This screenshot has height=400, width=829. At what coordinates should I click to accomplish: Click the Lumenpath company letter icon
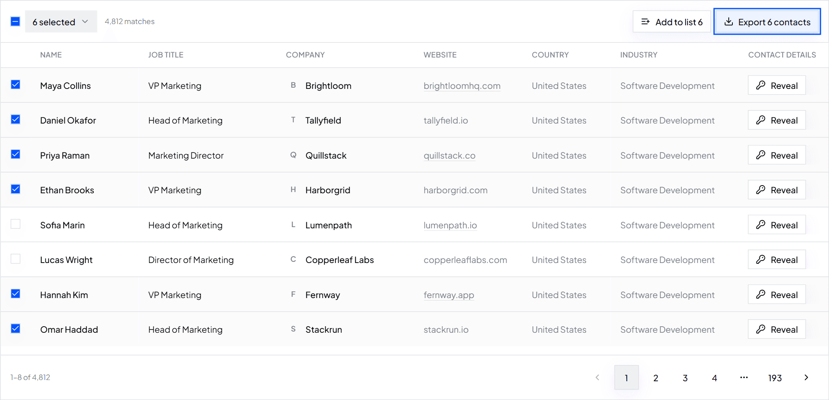293,225
